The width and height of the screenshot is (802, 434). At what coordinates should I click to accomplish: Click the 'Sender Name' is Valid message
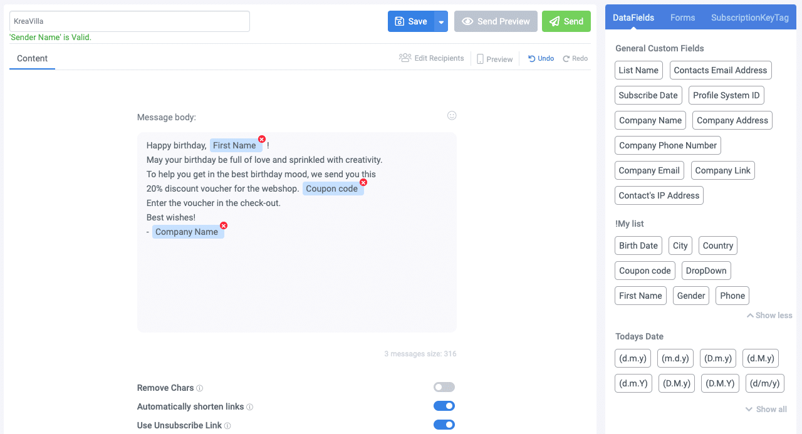click(50, 38)
